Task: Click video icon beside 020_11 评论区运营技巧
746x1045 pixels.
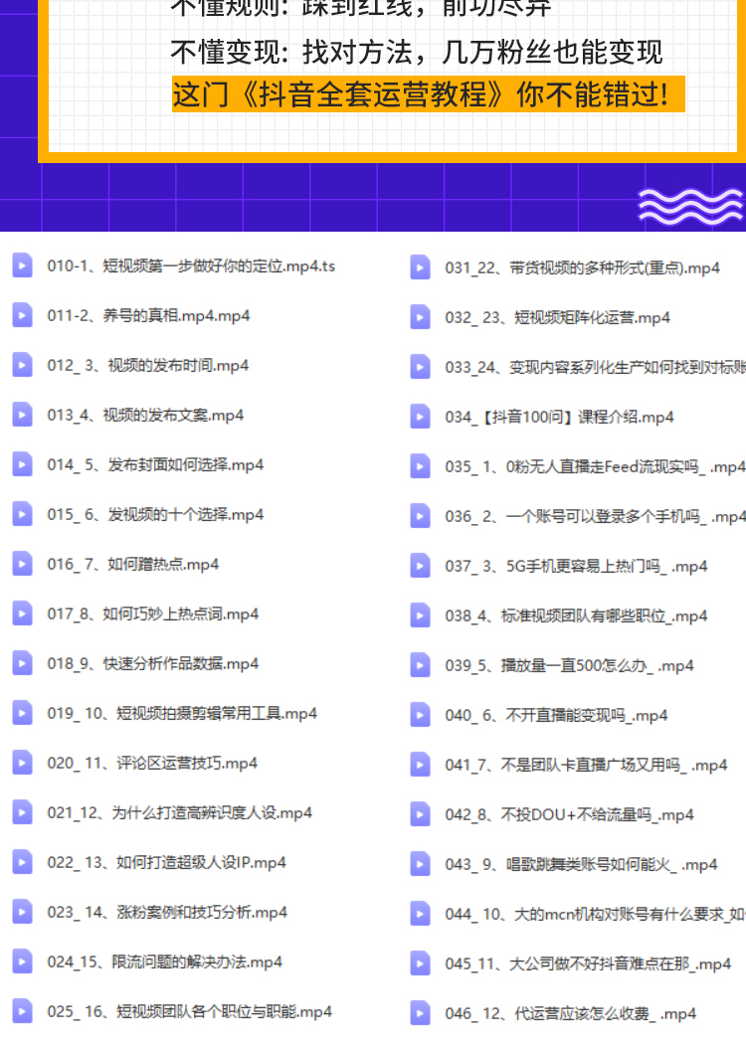Action: point(22,763)
